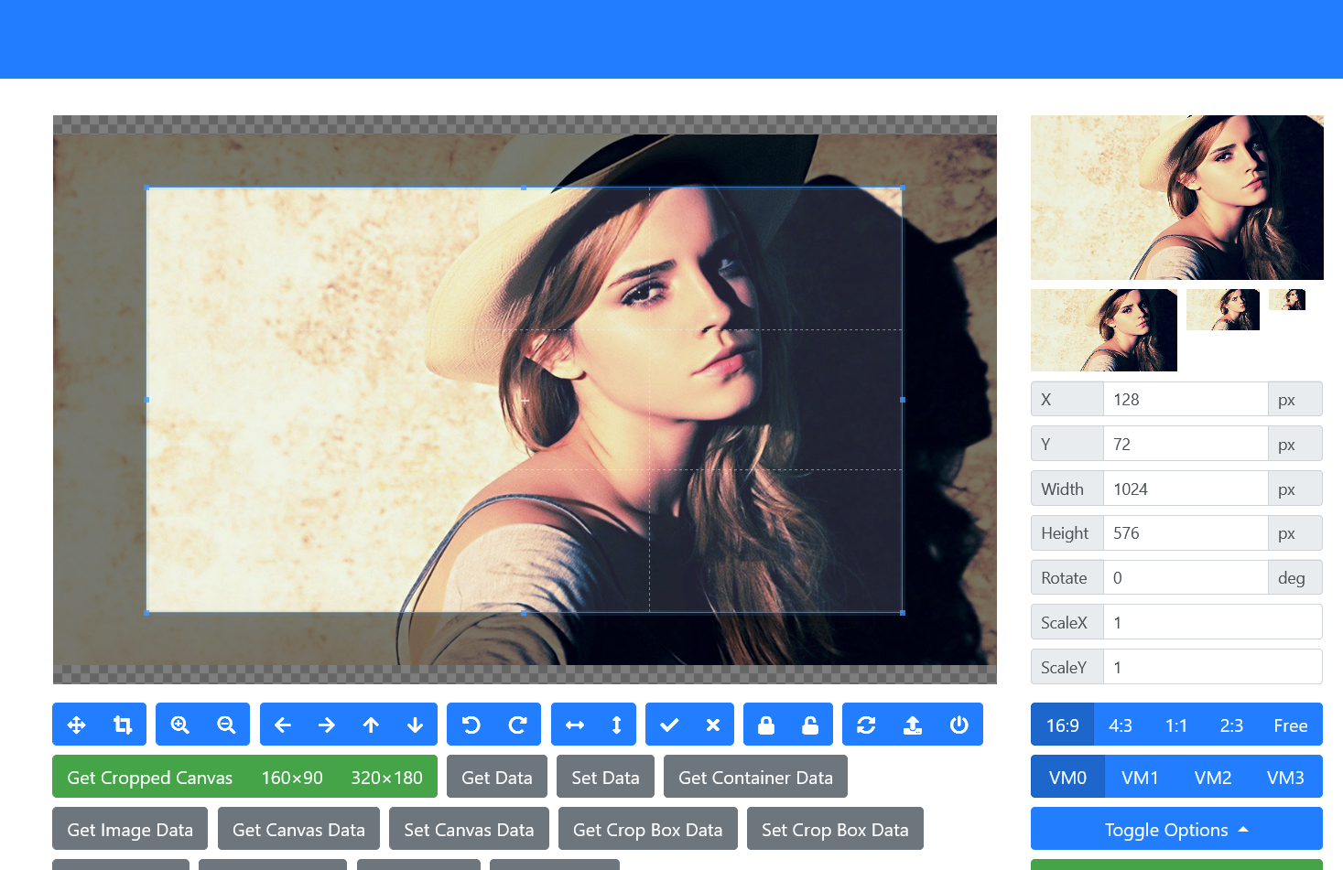Click the Get Container Data button
This screenshot has width=1343, height=870.
[x=755, y=777]
